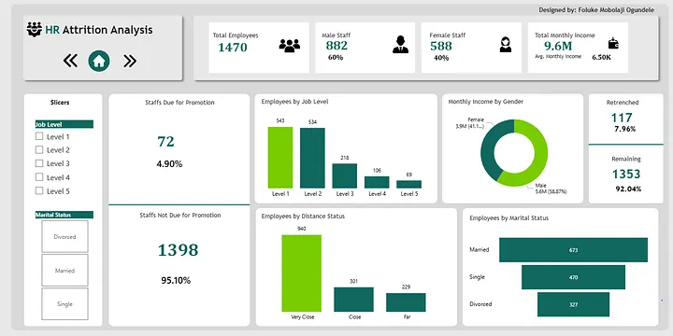Click the Close distance status bar
Screen dimensions: 673x336
pos(353,300)
